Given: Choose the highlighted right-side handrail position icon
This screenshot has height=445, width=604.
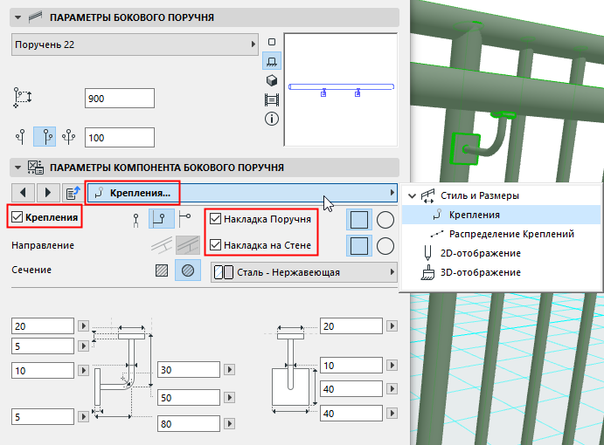Looking at the screenshot, I should pyautogui.click(x=45, y=137).
